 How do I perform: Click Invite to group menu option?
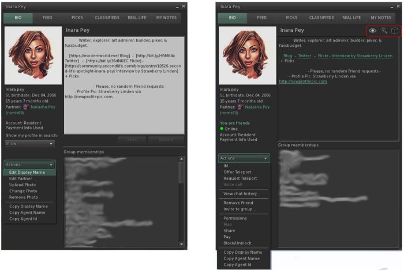(240, 209)
